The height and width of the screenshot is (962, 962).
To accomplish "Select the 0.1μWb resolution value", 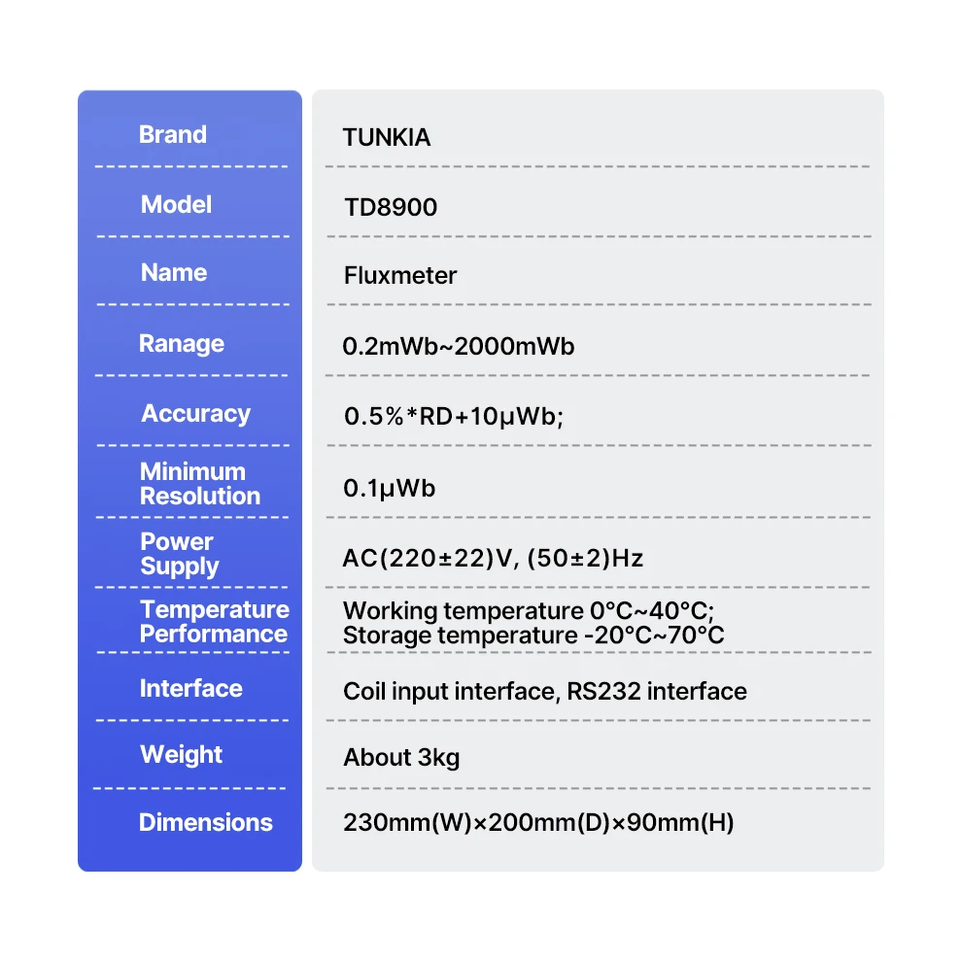I will pyautogui.click(x=390, y=488).
